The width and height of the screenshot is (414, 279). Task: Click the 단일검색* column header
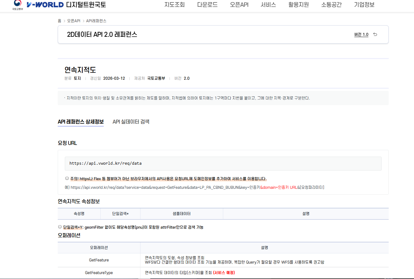click(x=120, y=213)
